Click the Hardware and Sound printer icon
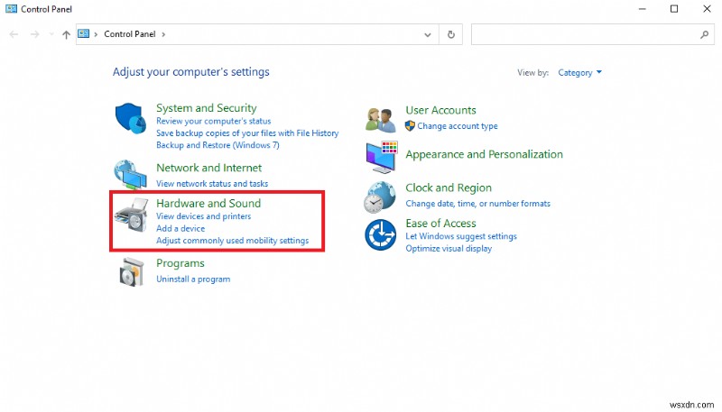The height and width of the screenshot is (412, 722). 131,218
